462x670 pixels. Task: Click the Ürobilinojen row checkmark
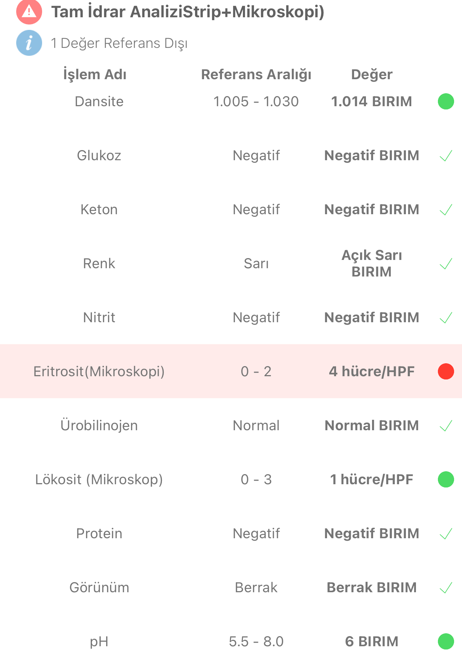pyautogui.click(x=446, y=426)
